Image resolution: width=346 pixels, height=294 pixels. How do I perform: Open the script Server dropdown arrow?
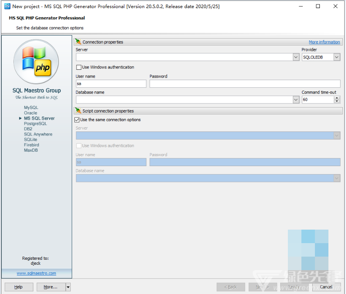337,136
